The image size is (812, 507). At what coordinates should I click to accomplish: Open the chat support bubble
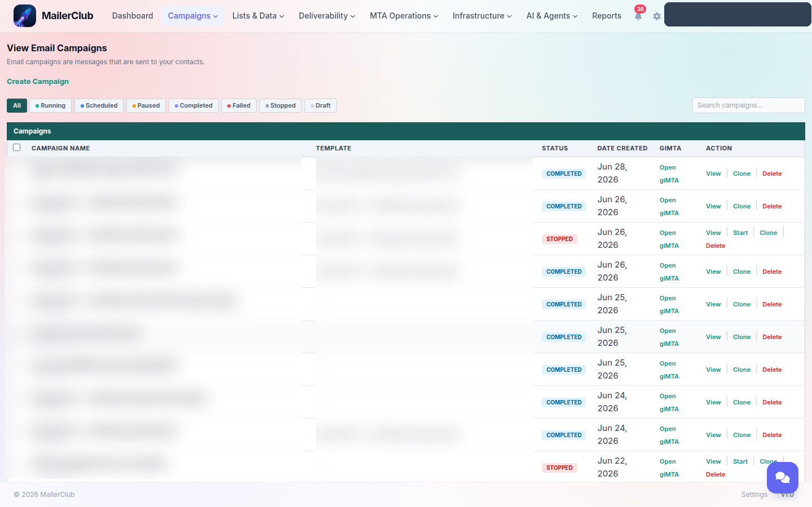(783, 478)
